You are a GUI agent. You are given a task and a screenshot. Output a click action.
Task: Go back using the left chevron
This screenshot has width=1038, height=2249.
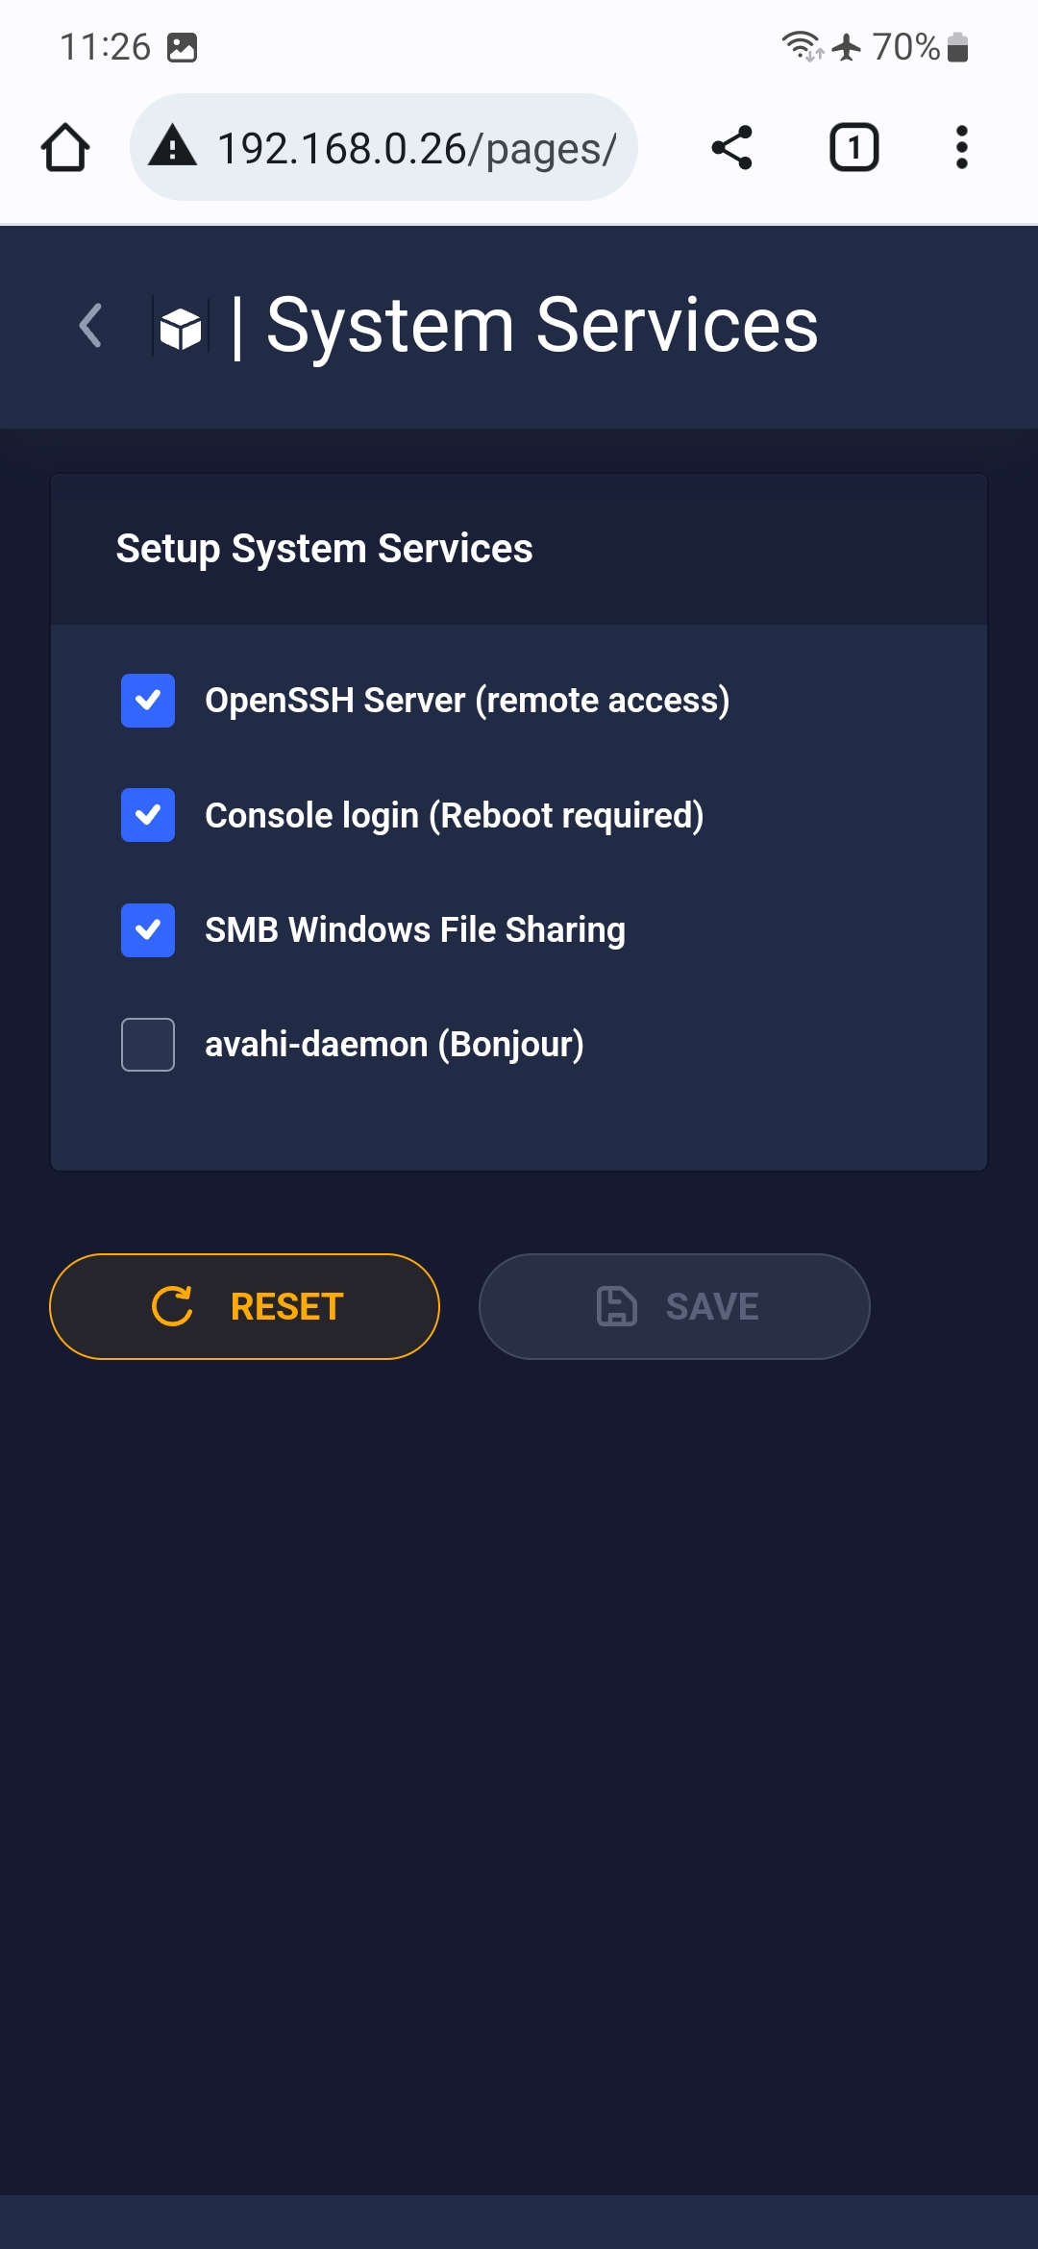point(90,325)
